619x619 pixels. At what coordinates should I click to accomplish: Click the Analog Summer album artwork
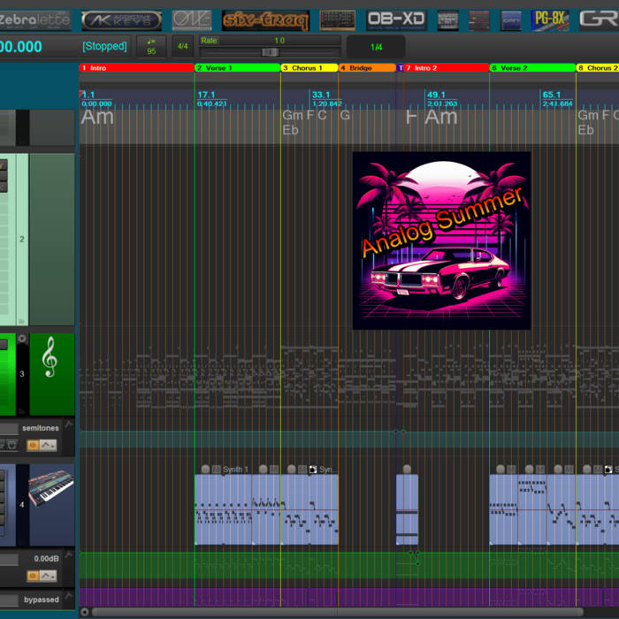441,241
